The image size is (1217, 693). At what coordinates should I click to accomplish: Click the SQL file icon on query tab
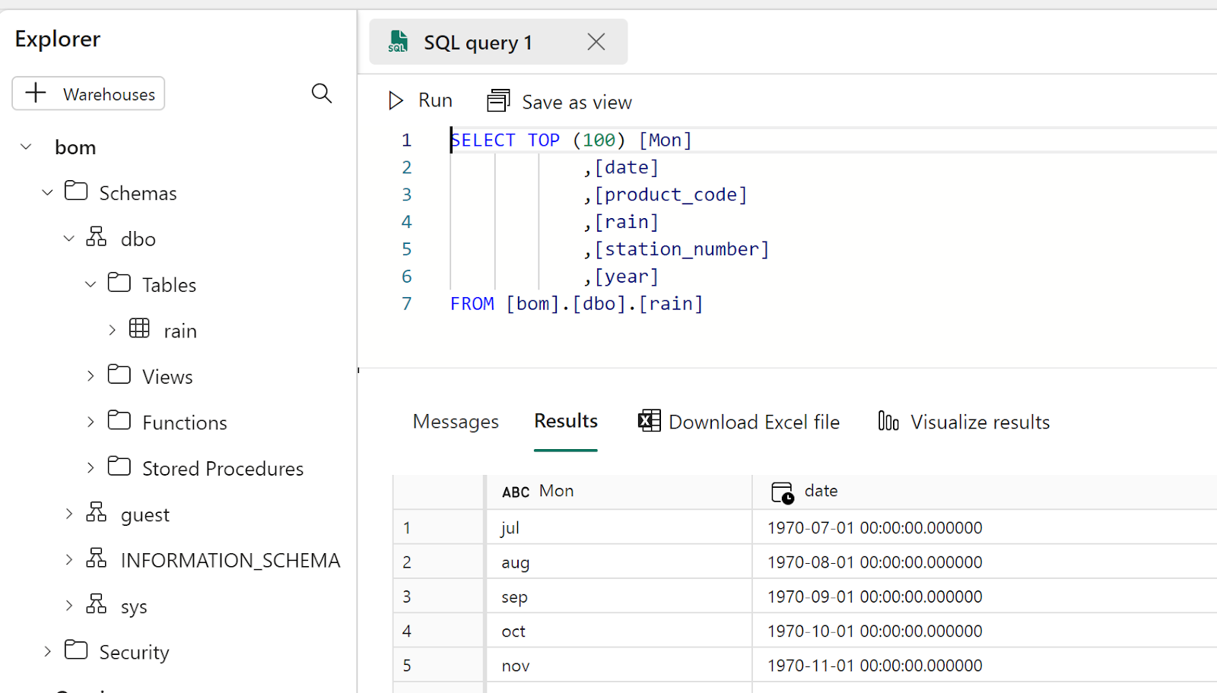click(x=398, y=41)
